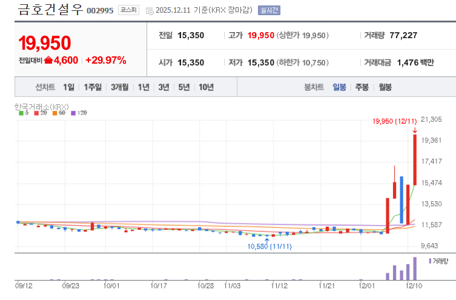Viewport: 456px width, 300px height.
Task: Click the stock name 금호건설우
Action: (50, 9)
